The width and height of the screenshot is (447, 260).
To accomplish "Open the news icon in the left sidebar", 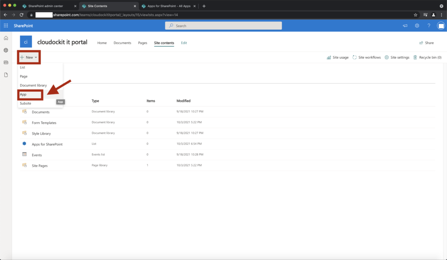I will coord(6,62).
